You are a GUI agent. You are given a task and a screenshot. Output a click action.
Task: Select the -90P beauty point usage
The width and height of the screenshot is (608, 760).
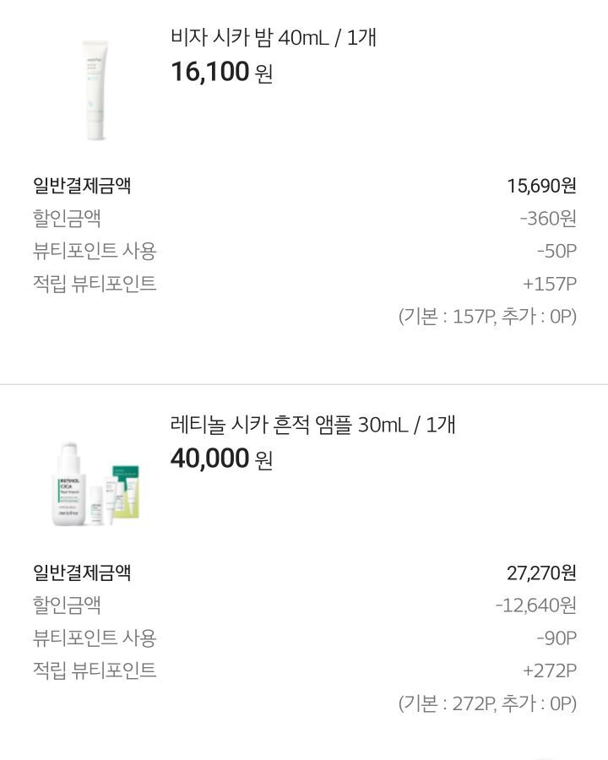click(x=556, y=638)
